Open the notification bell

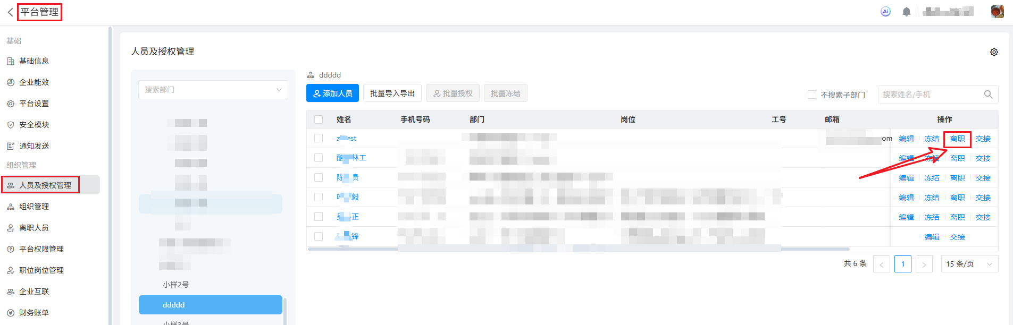[x=907, y=12]
